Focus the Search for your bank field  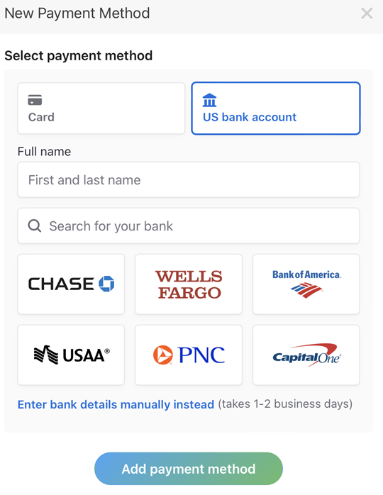189,226
